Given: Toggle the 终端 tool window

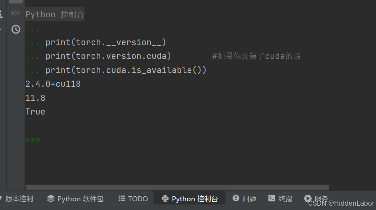Looking at the screenshot, I should tap(280, 198).
